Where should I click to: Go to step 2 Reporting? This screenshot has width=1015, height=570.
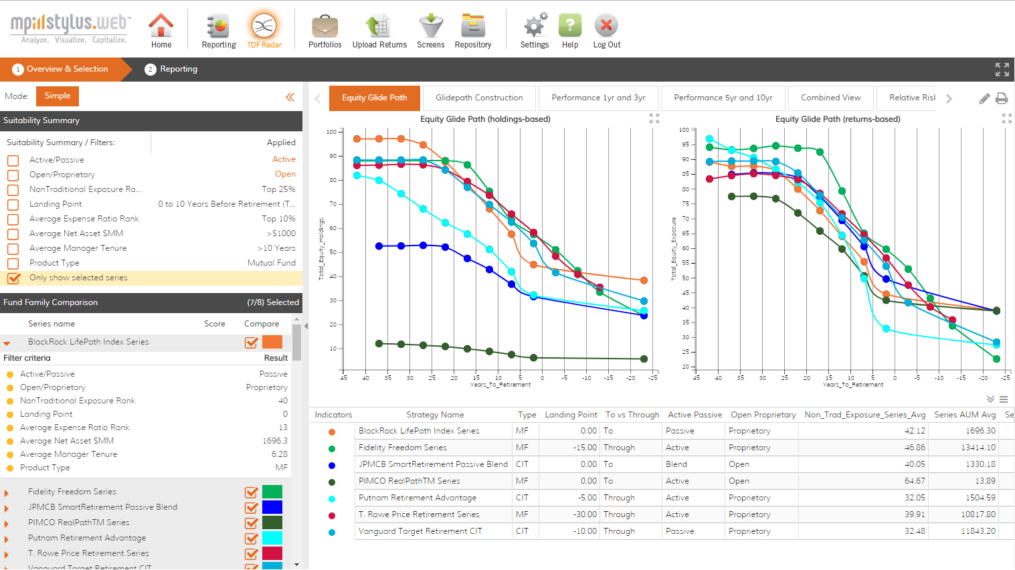(x=171, y=69)
